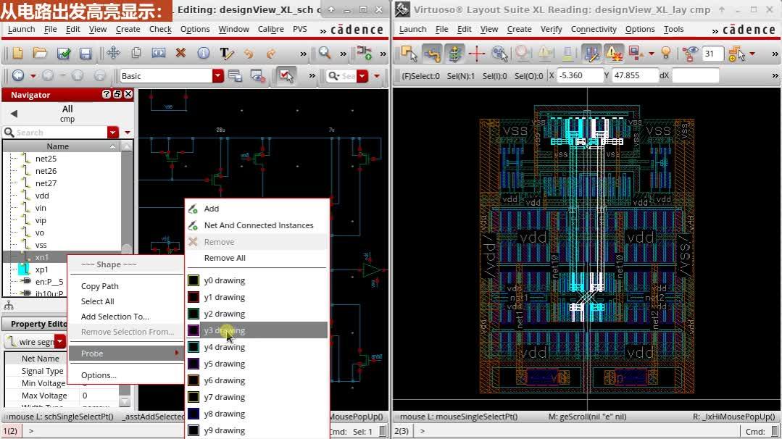Open the Navigator search filter dropdown
Image resolution: width=782 pixels, height=439 pixels.
(113, 133)
